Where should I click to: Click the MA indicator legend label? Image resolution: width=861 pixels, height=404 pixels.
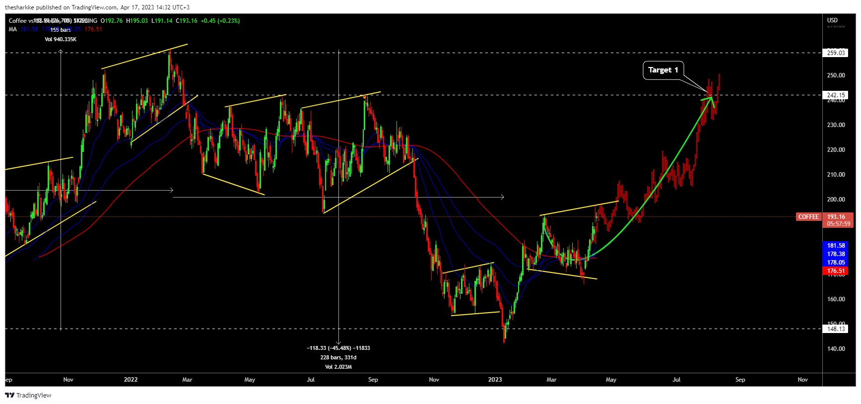[13, 29]
